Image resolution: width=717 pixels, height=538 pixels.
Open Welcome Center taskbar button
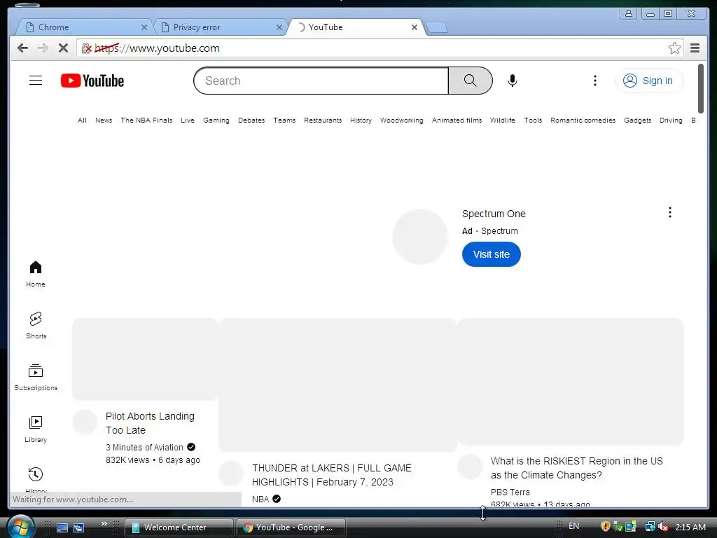point(179,527)
